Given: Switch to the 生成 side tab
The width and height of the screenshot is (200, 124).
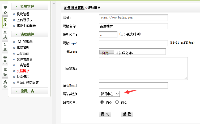Looking at the screenshot, I should (x=5, y=35).
